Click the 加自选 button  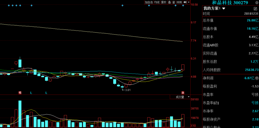pos(149,2)
